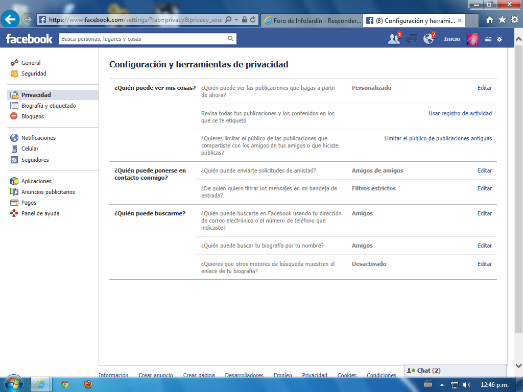Click the Crear página footer link
This screenshot has width=523, height=392.
199,375
